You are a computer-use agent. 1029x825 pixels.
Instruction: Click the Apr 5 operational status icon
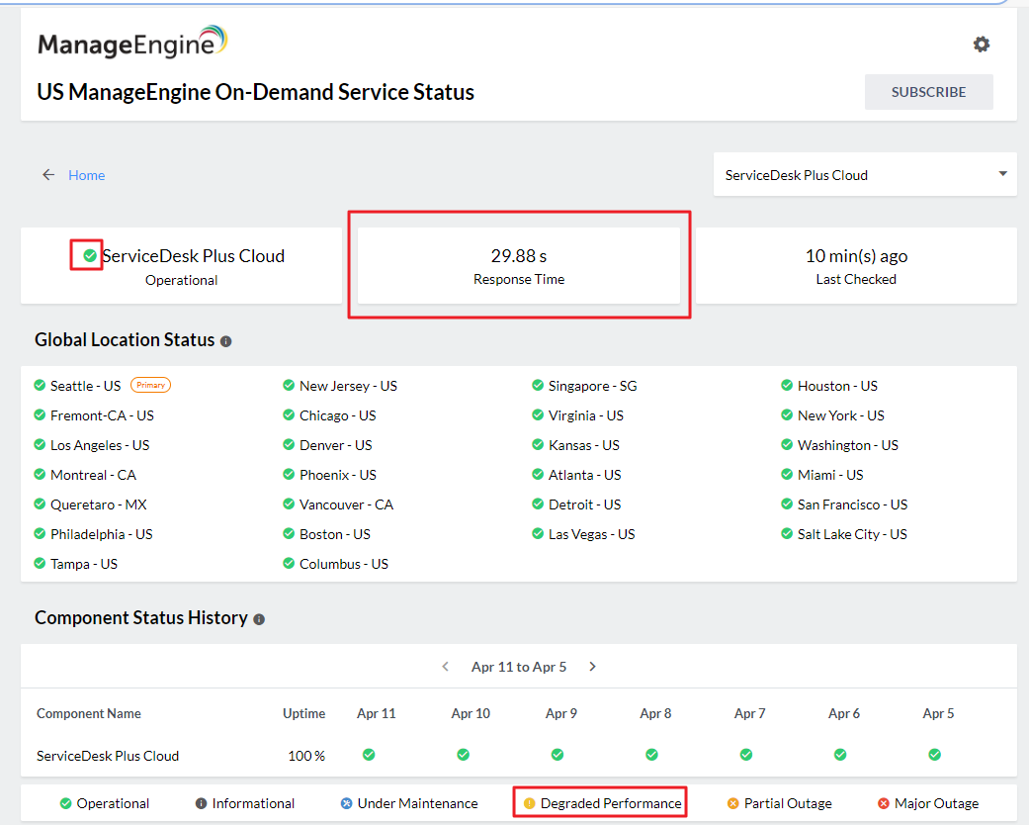pyautogui.click(x=934, y=755)
